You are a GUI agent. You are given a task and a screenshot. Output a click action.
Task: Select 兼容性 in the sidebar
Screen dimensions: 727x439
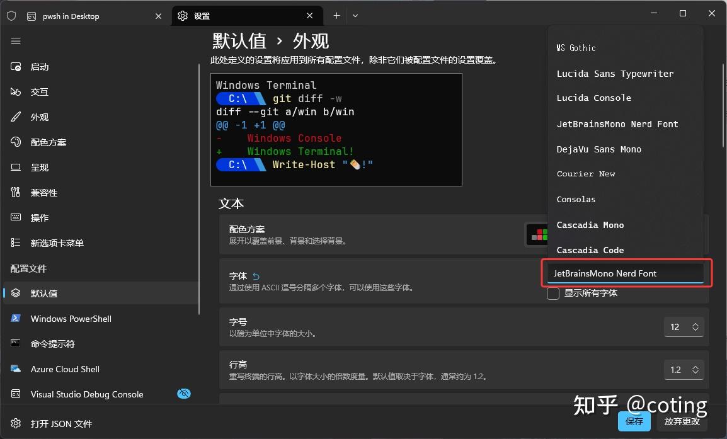(x=100, y=192)
